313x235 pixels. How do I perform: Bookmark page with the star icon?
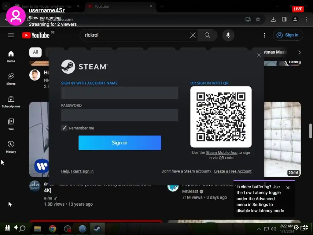(258, 19)
